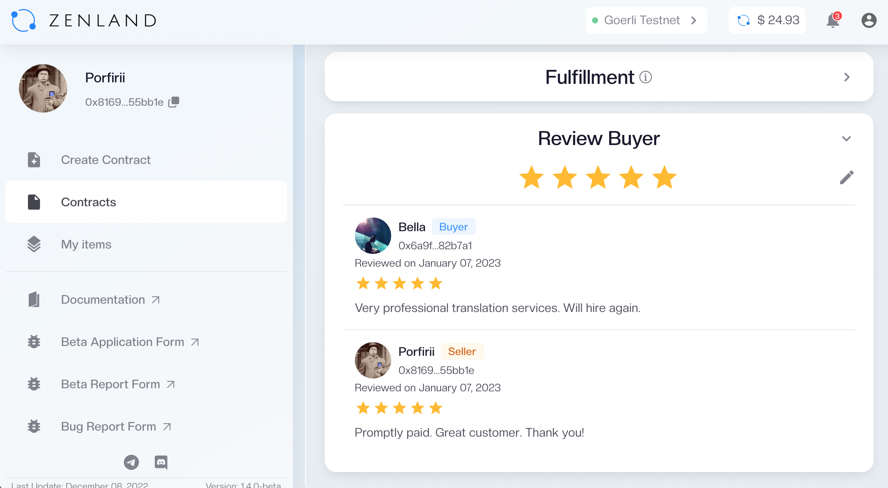This screenshot has height=488, width=888.
Task: Open the Discord icon in sidebar
Action: click(x=161, y=462)
